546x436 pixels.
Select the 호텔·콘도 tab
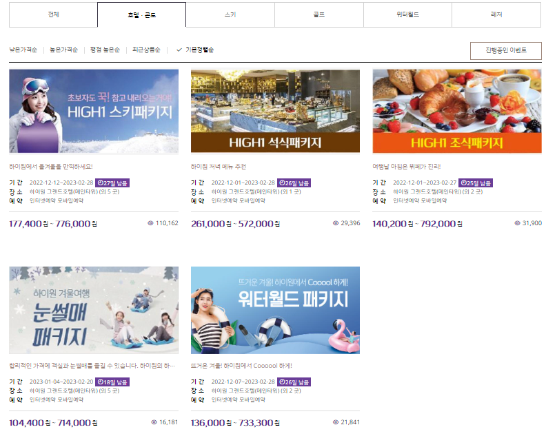(x=142, y=14)
